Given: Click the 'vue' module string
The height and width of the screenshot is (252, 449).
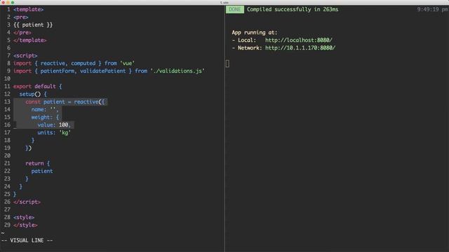Looking at the screenshot, I should tap(127, 64).
